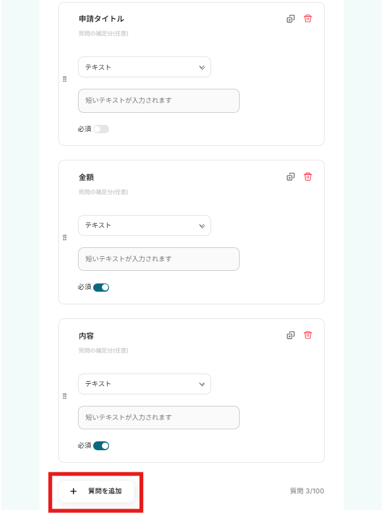The height and width of the screenshot is (513, 390).
Task: Click short text field in 申請タイトル
Action: (159, 101)
